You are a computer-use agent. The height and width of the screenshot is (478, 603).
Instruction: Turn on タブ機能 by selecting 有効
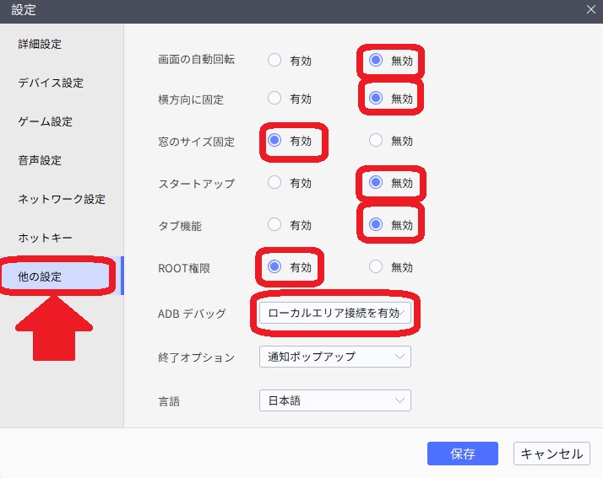coord(274,225)
